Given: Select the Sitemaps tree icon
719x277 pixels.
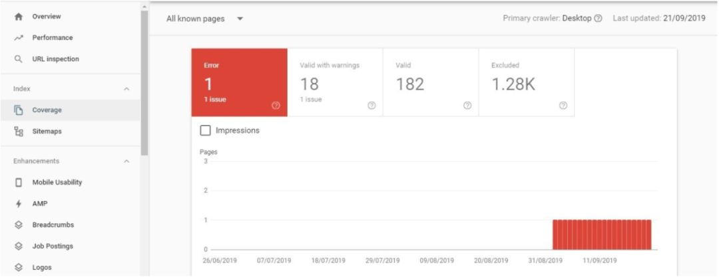Looking at the screenshot, I should pyautogui.click(x=19, y=132).
